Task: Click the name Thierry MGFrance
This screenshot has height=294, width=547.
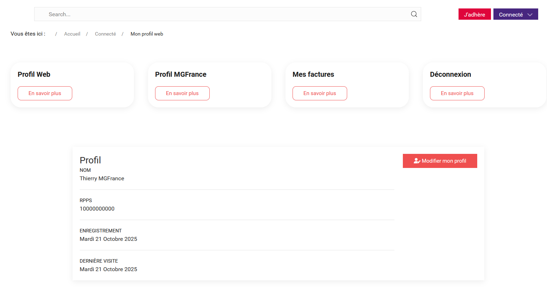Action: 102,179
